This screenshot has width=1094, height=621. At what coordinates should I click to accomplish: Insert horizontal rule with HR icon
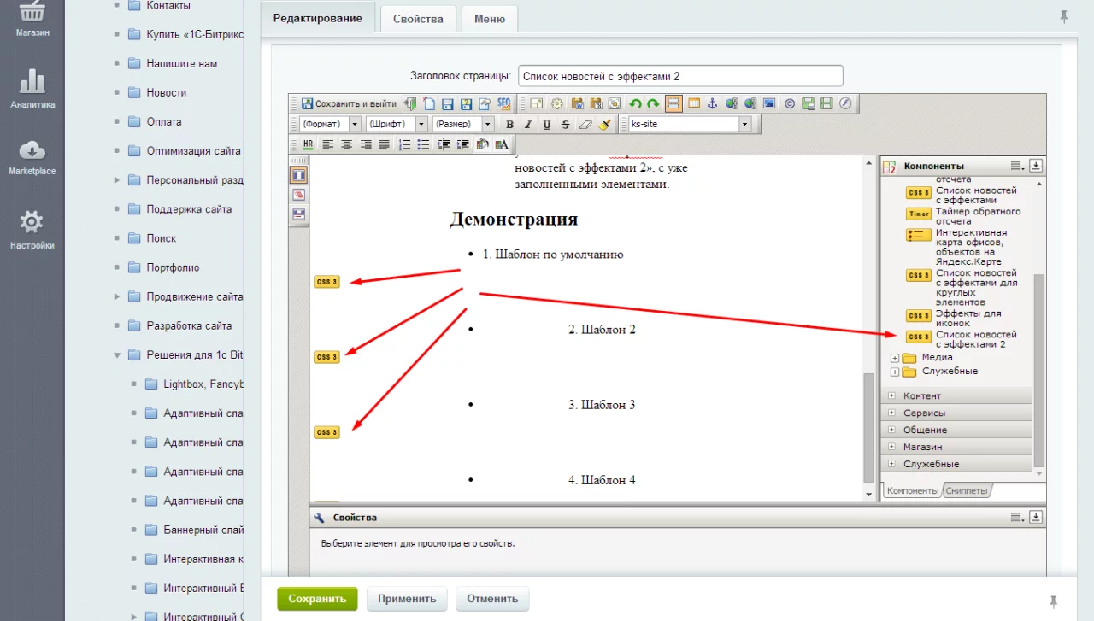click(x=309, y=144)
